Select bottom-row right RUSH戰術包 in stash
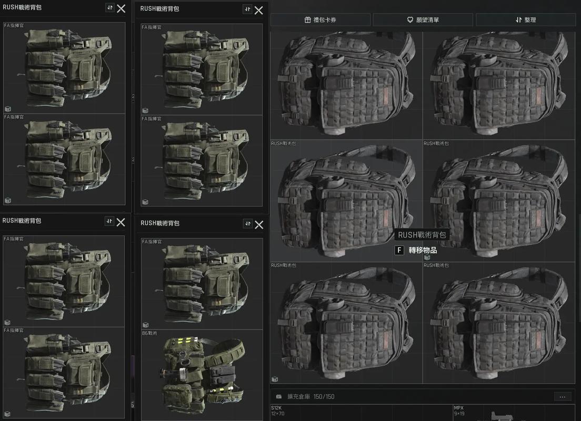This screenshot has width=581, height=421. click(x=499, y=323)
